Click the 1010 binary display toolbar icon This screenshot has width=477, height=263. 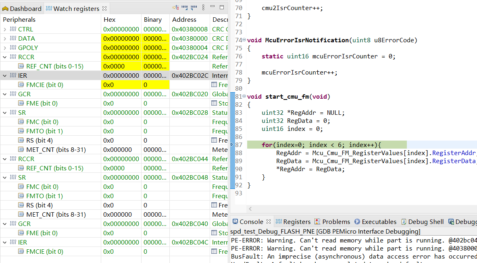[184, 7]
